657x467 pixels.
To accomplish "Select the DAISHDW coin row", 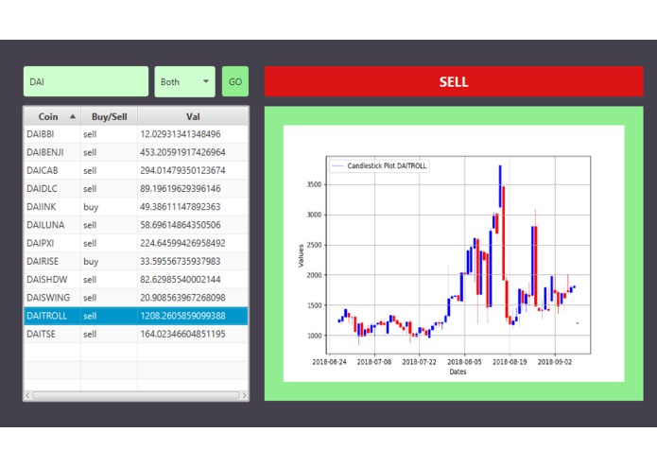I will click(136, 280).
